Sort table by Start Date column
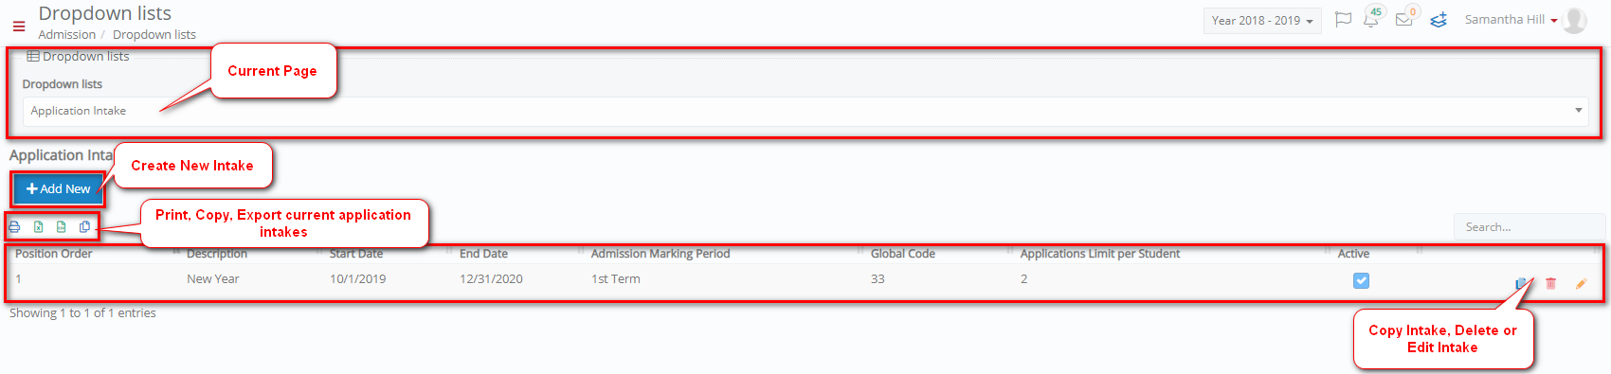Image resolution: width=1611 pixels, height=374 pixels. click(x=356, y=254)
